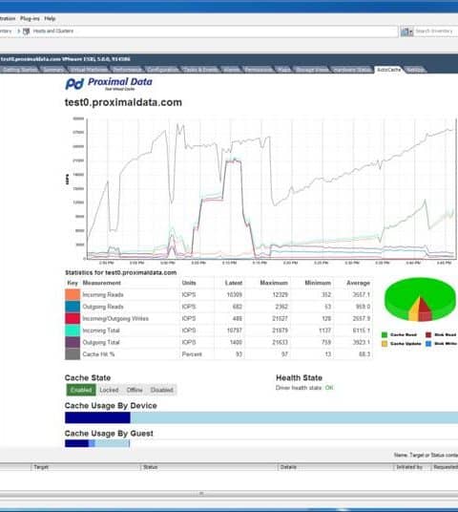458x512 pixels.
Task: Click the gray Cache Hit % key swatch
Action: tap(73, 354)
